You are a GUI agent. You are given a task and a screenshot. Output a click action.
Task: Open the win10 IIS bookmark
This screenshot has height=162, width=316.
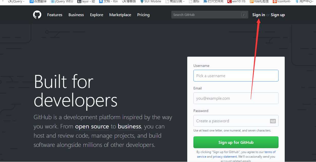pos(236,1)
